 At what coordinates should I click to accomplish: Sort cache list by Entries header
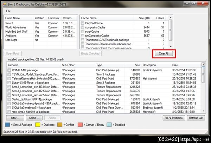[x=159, y=18]
